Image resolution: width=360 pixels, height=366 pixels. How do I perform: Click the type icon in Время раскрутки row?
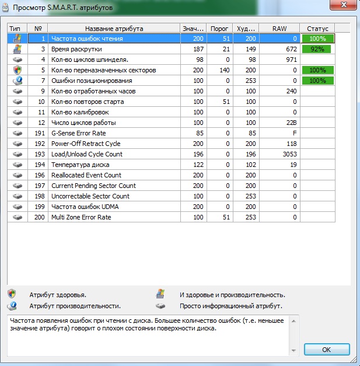pos(17,49)
